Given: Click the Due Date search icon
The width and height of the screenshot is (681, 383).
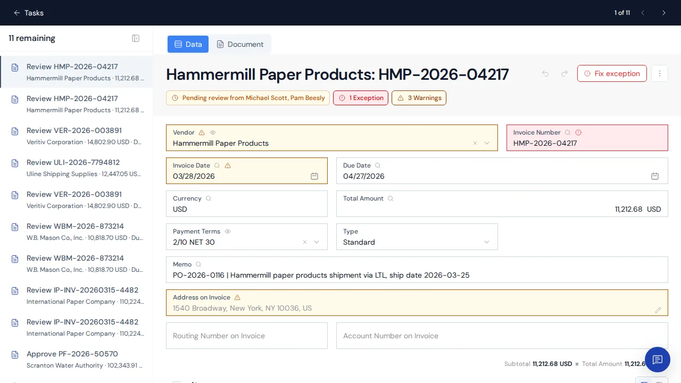Looking at the screenshot, I should coord(378,165).
